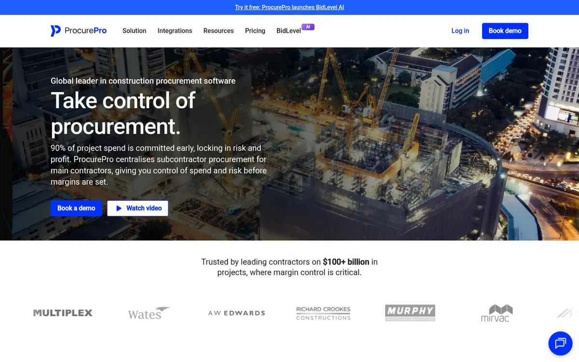
Task: Play the Watch video button
Action: pos(138,208)
